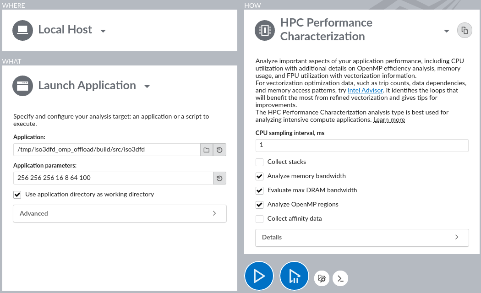
Task: Browse for the application executable
Action: (x=207, y=149)
